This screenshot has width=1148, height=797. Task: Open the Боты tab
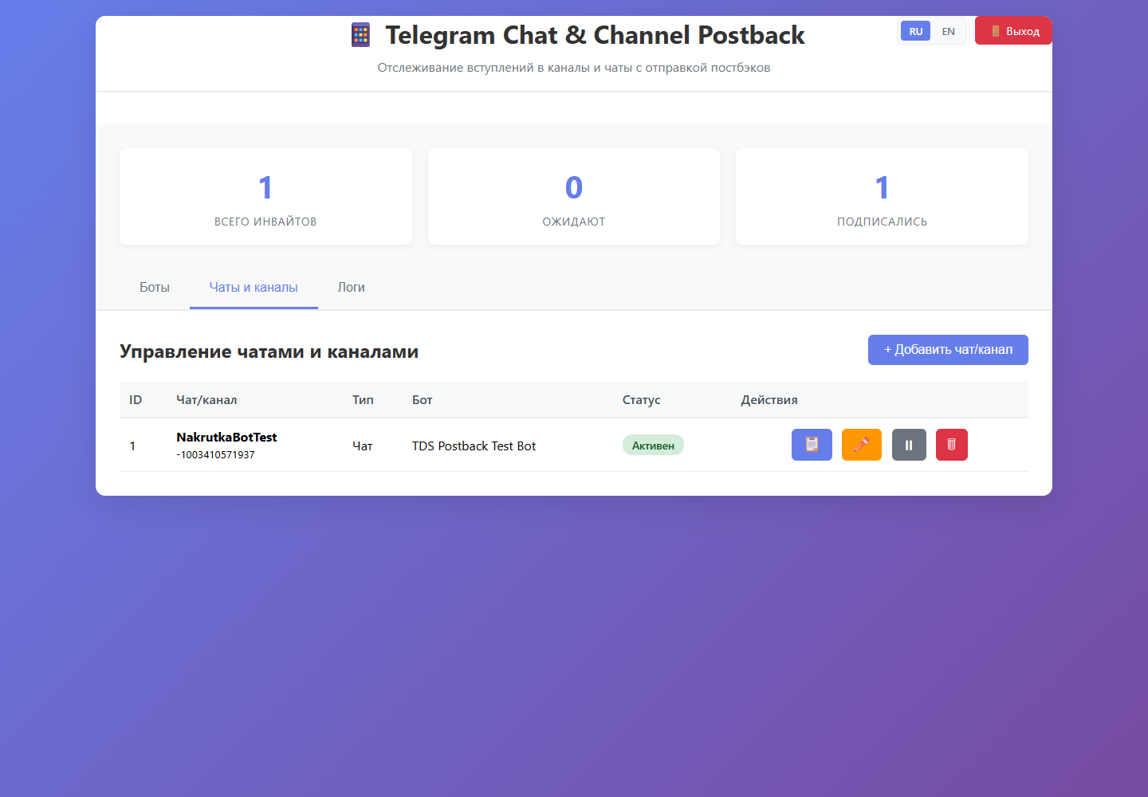pyautogui.click(x=155, y=288)
